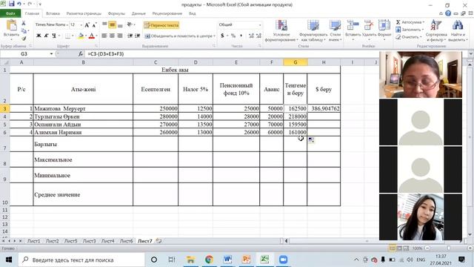Click the Cut scissors icon

coord(24,23)
